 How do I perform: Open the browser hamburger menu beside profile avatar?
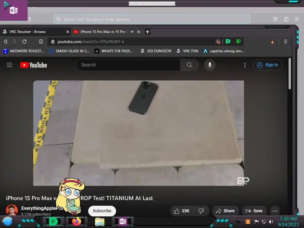(x=285, y=42)
